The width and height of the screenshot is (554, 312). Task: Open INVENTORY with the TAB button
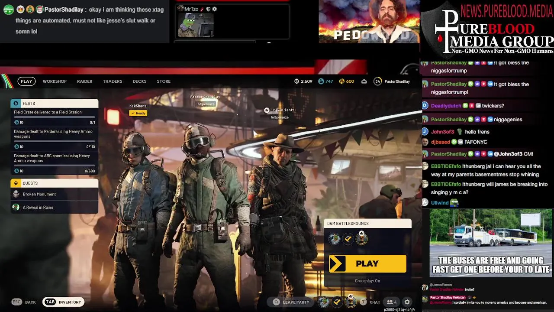(64, 302)
